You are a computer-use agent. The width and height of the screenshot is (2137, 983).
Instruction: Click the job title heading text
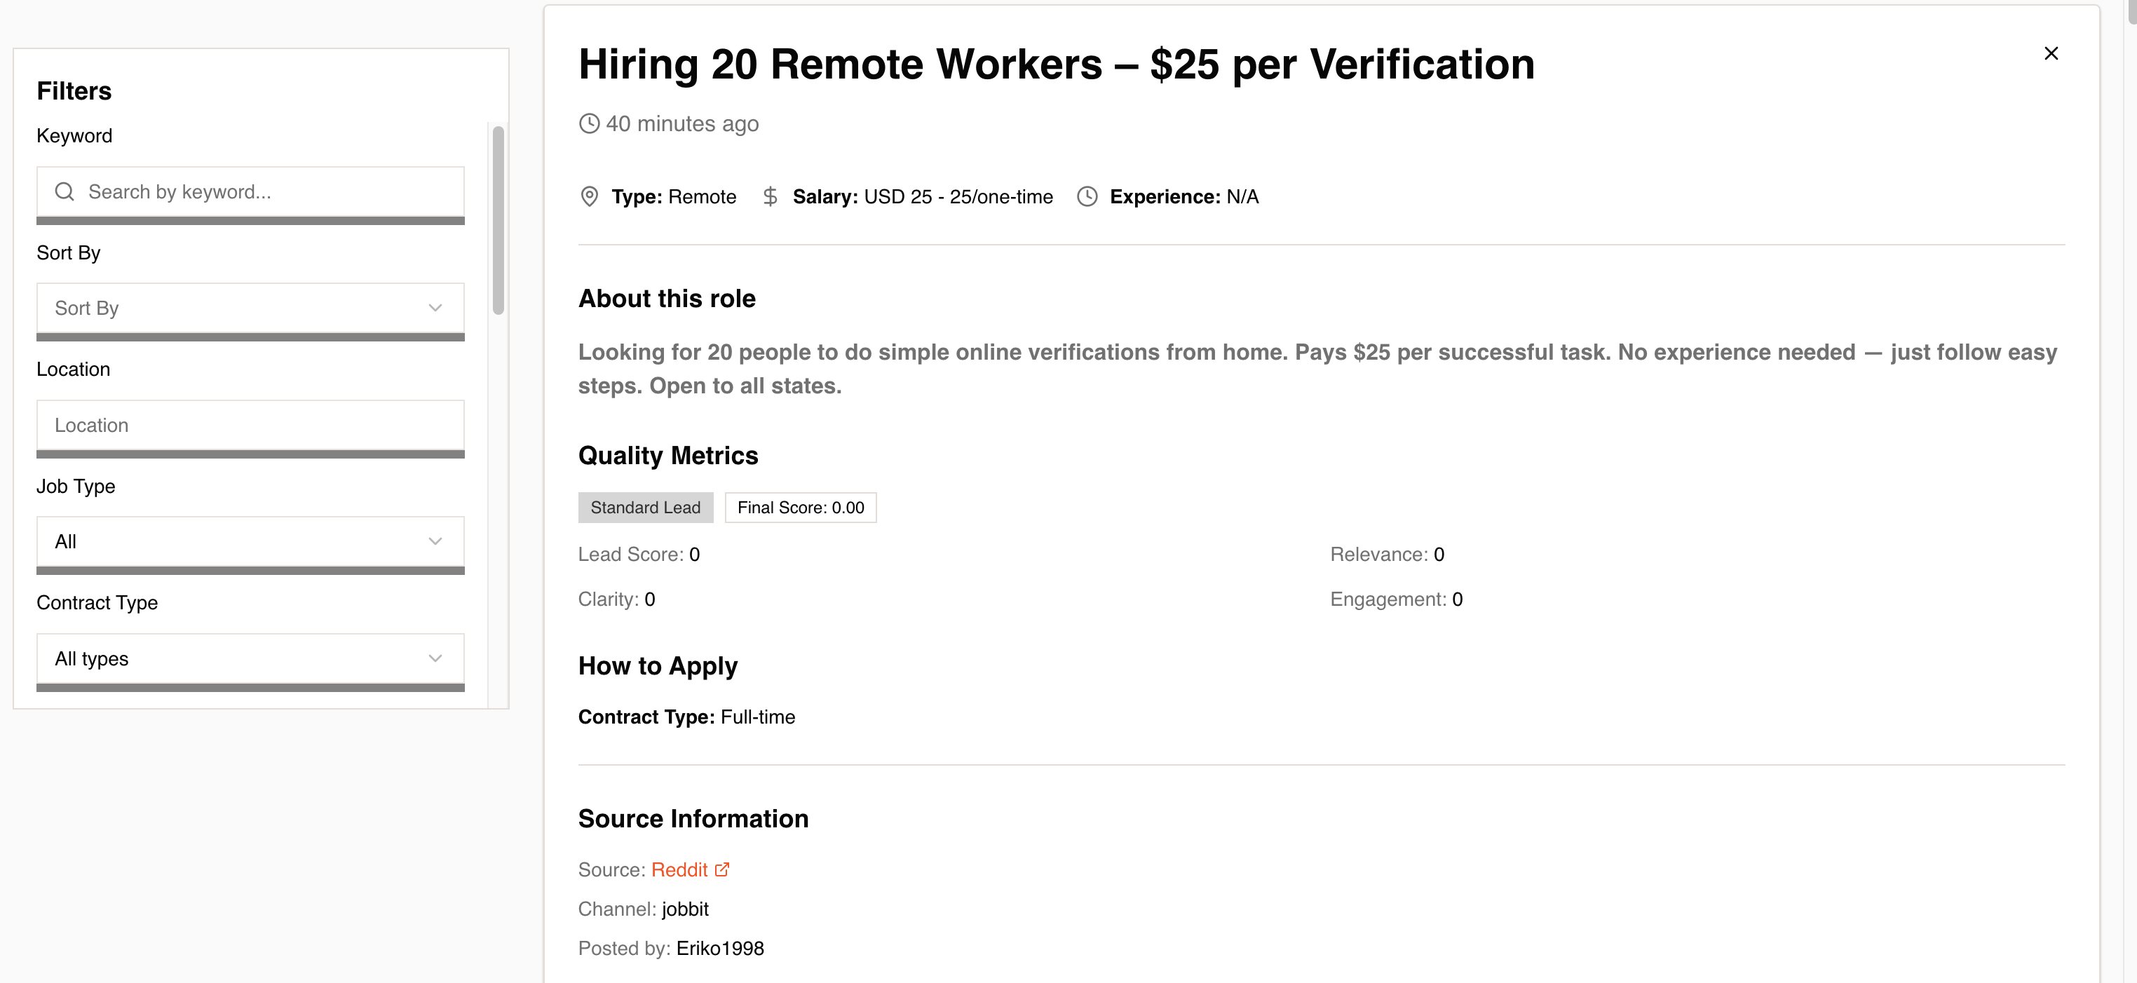[x=1056, y=64]
